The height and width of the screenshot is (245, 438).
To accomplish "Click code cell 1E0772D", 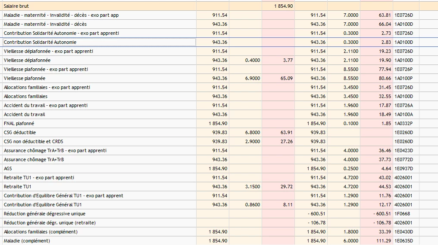I will pos(404,159).
